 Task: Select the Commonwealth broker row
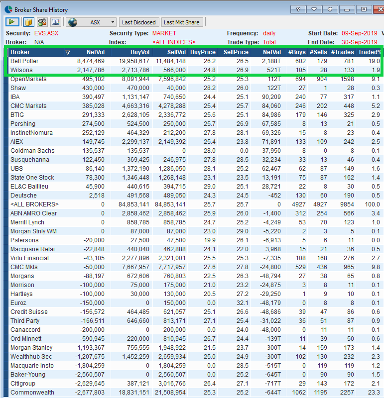click(195, 393)
